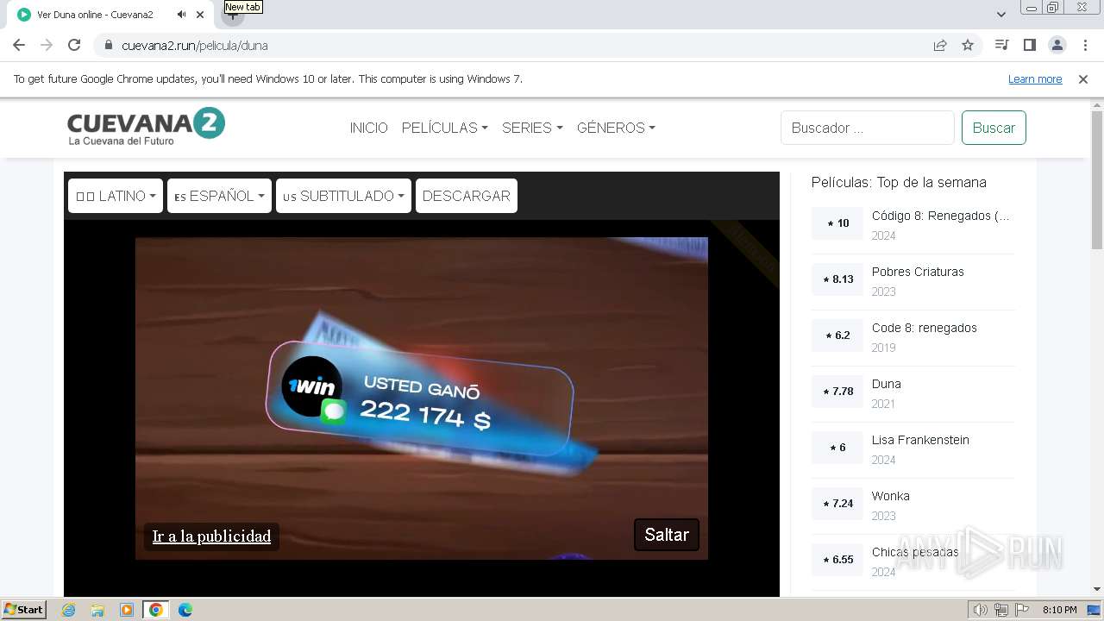Click Películas: Top de la semana heading
This screenshot has height=621, width=1104.
[899, 182]
